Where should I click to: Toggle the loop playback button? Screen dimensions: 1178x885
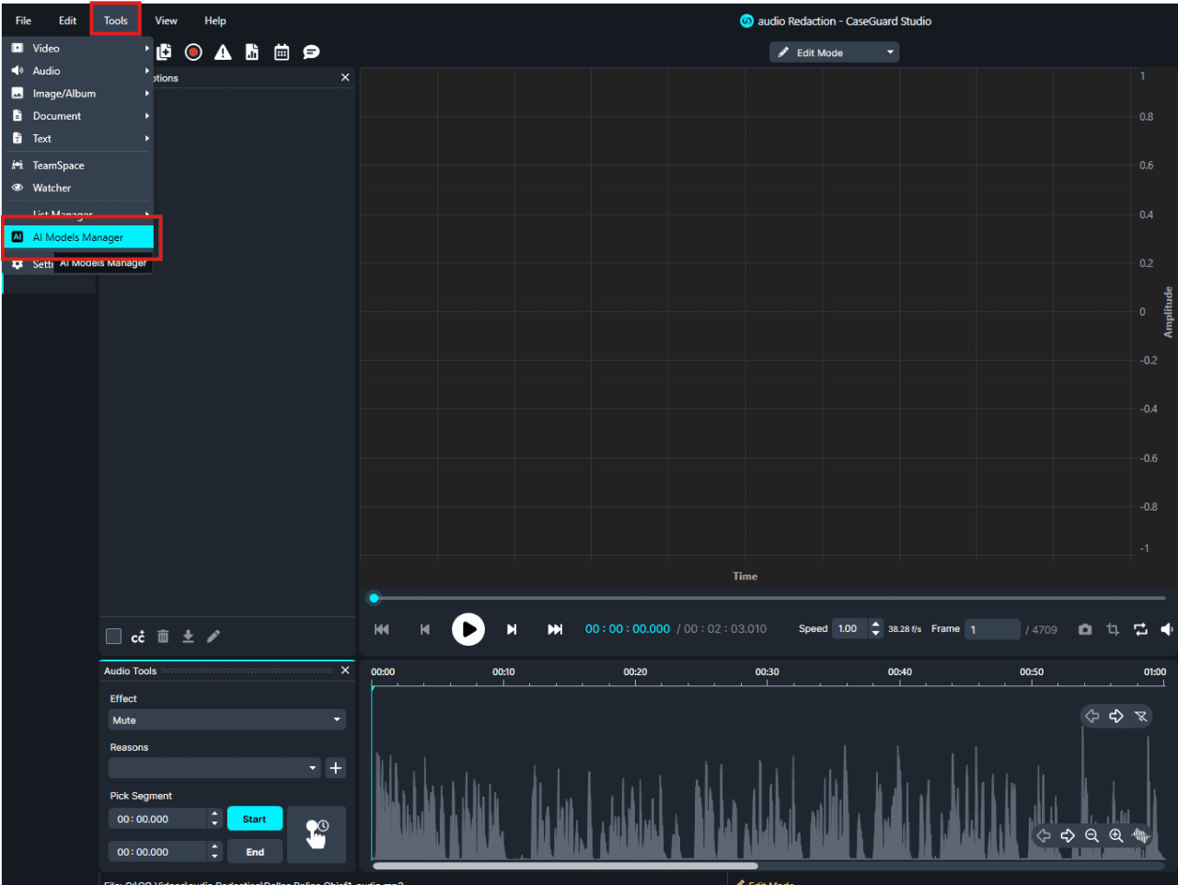pyautogui.click(x=1140, y=629)
